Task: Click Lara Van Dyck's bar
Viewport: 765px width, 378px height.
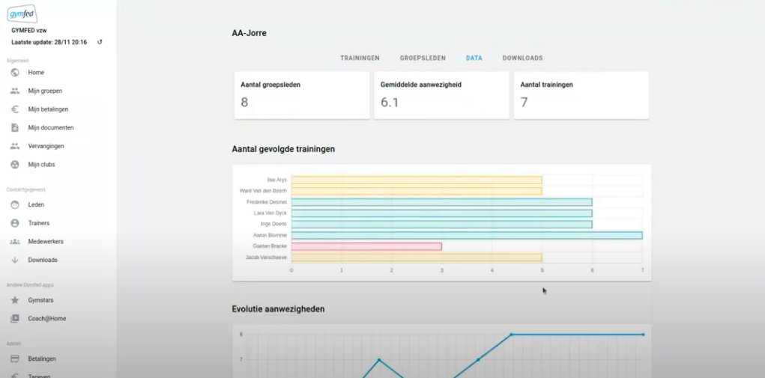Action: coord(441,213)
